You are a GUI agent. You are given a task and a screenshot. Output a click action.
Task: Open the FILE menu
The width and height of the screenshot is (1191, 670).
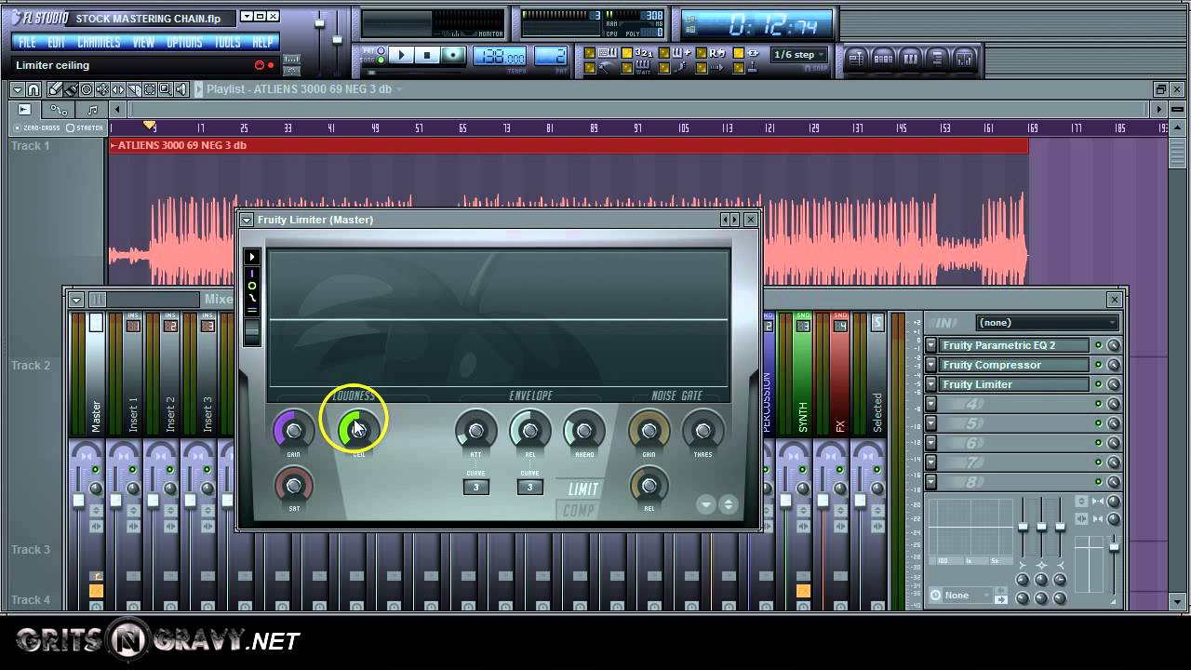[28, 43]
